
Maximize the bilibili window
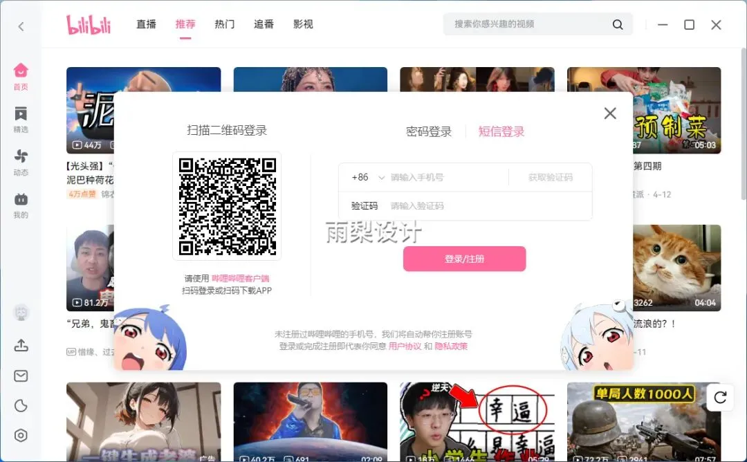point(689,24)
